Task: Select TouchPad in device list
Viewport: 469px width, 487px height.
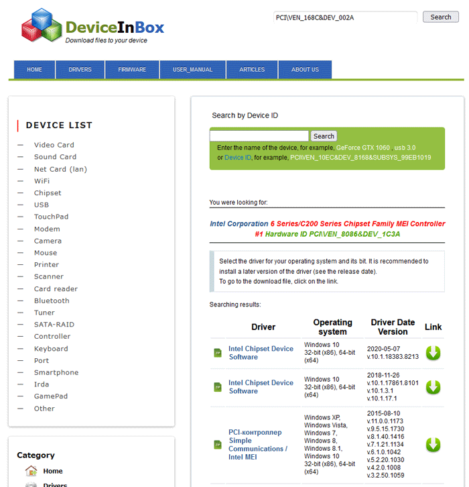Action: [51, 217]
